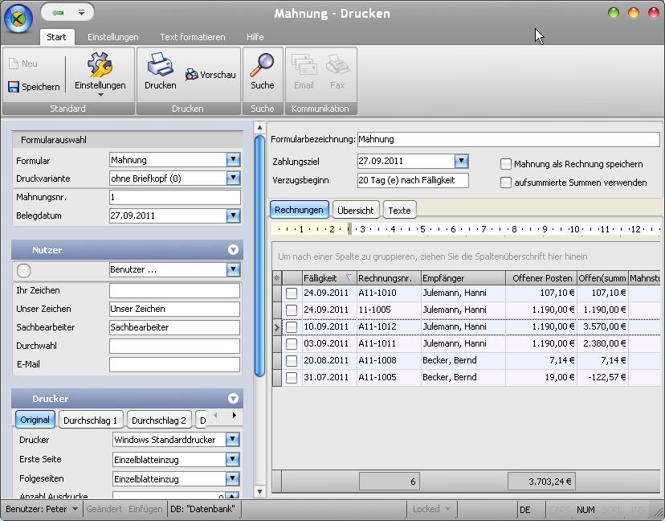Click the round application logo button

18,18
